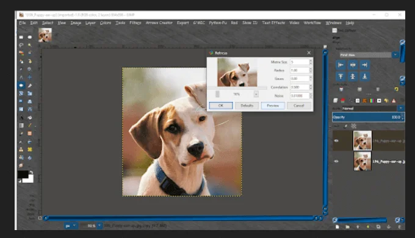
Task: Click Preview in Refocus dialog
Action: pyautogui.click(x=273, y=106)
